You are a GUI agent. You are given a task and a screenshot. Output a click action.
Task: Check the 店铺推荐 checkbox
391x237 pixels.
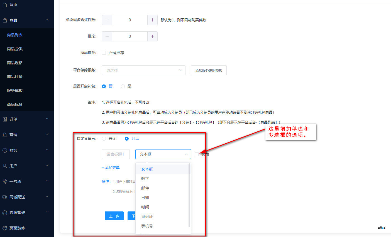103,53
